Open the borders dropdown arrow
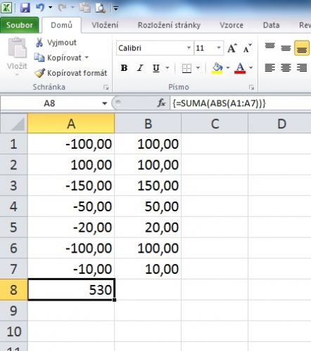Screen dimensions: 311x351 click(198, 68)
